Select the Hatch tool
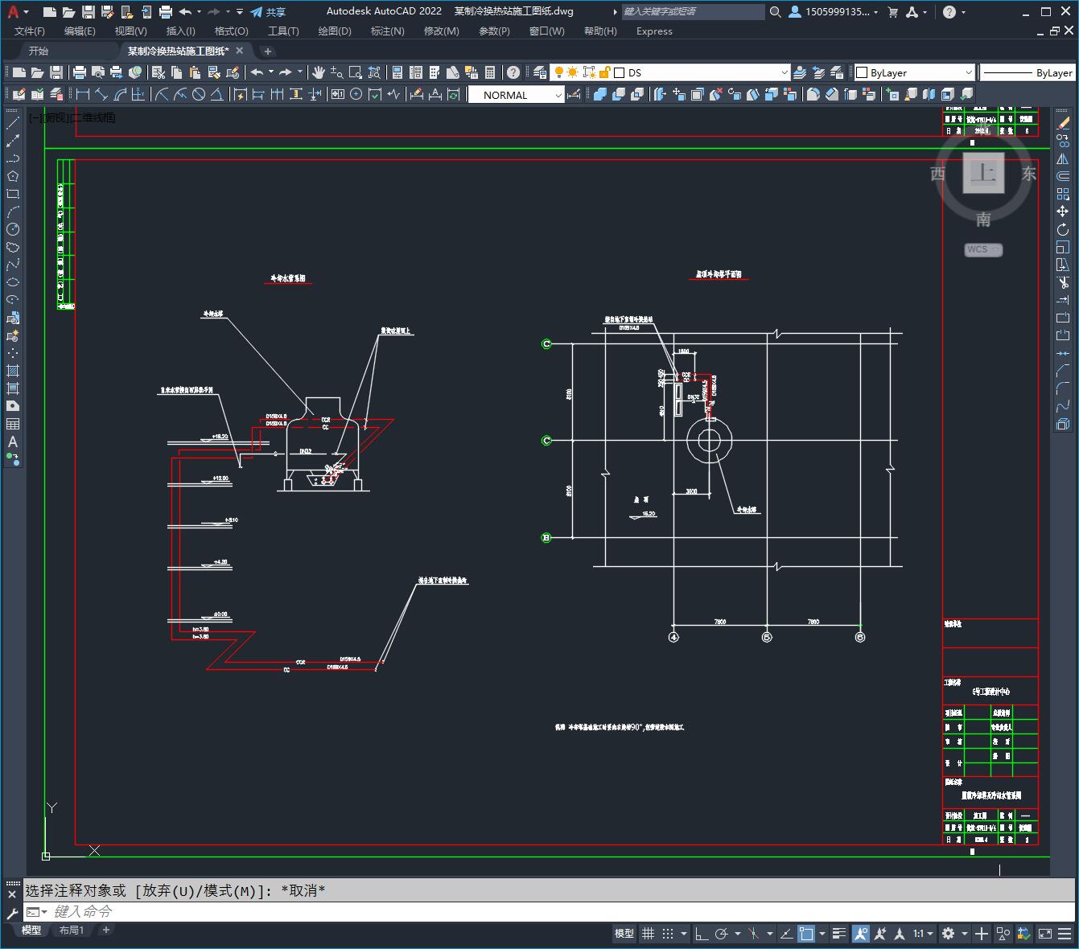Image resolution: width=1079 pixels, height=949 pixels. click(x=13, y=371)
